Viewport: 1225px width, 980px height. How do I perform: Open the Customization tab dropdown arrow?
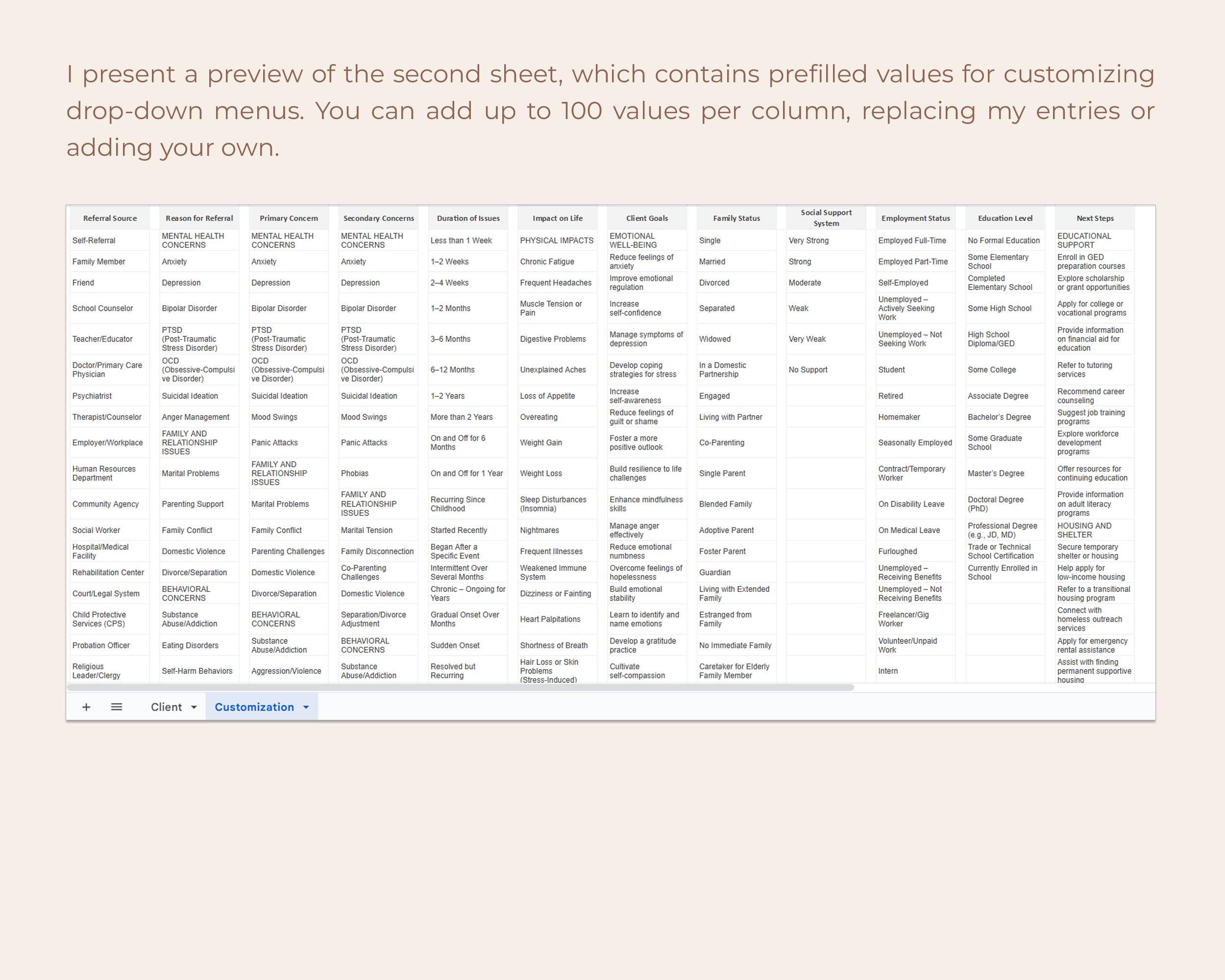tap(306, 707)
